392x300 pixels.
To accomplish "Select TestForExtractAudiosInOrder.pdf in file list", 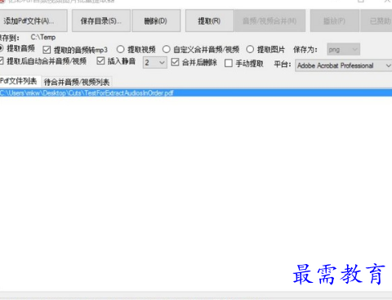I will tap(196, 93).
